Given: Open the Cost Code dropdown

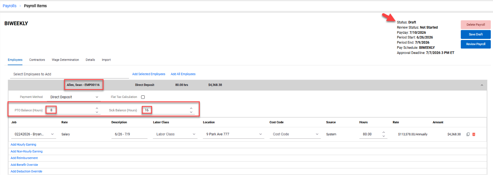Looking at the screenshot, I should (x=296, y=134).
